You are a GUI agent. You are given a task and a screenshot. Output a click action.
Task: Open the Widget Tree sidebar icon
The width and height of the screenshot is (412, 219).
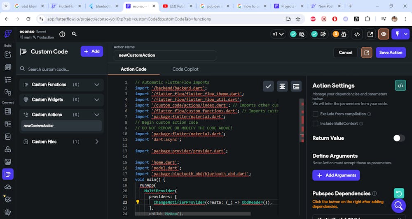click(8, 80)
